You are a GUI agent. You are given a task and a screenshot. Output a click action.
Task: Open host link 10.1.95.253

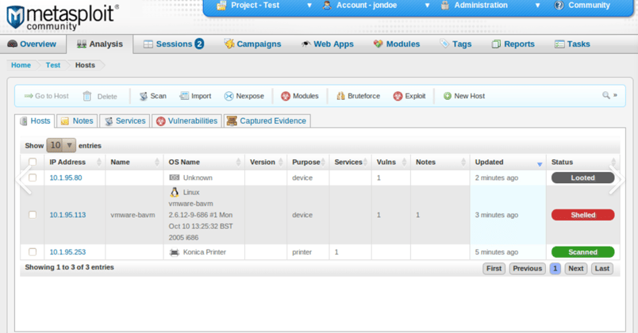click(67, 252)
